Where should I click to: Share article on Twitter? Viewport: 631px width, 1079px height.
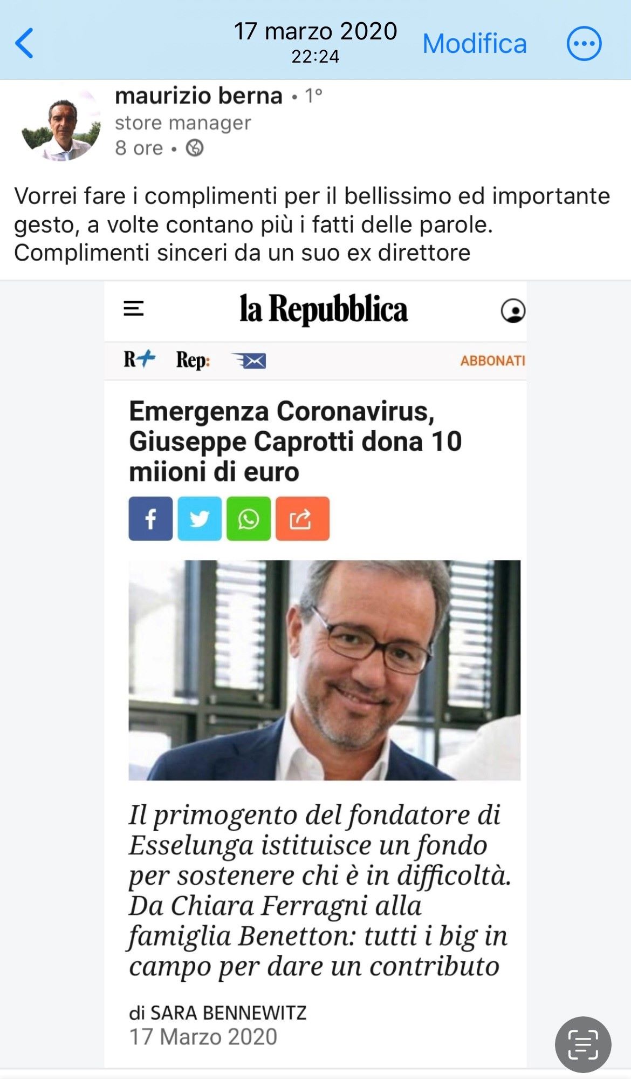point(200,519)
